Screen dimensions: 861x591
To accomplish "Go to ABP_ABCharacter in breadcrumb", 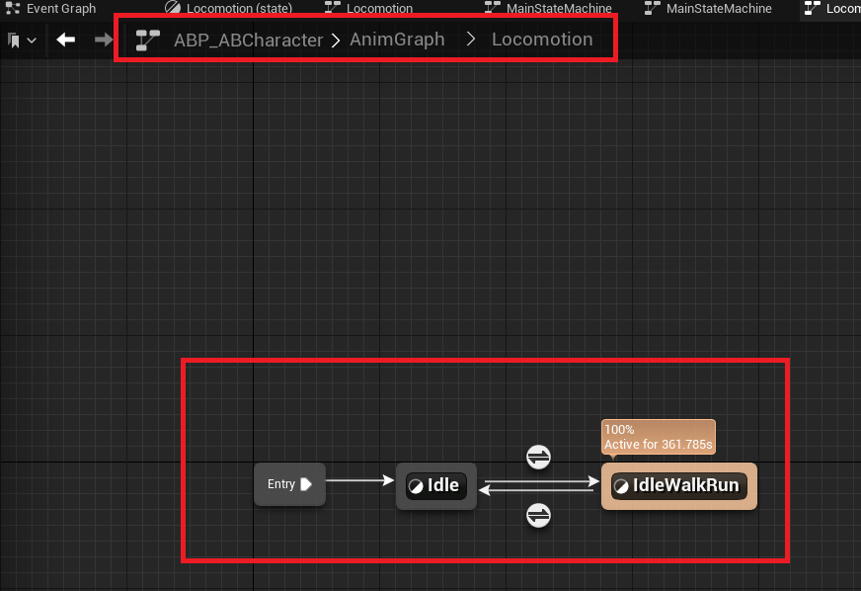I will pos(248,41).
